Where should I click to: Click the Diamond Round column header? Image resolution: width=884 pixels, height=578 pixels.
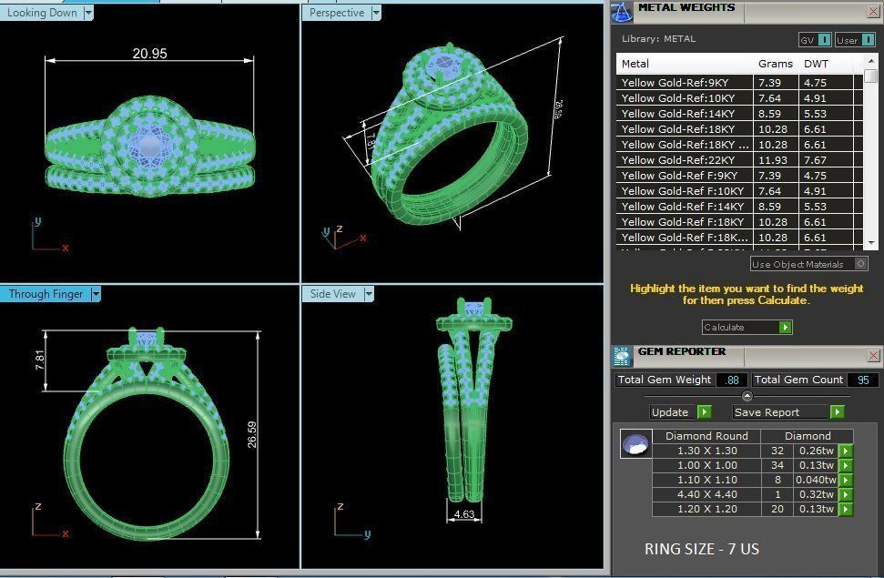pyautogui.click(x=706, y=436)
